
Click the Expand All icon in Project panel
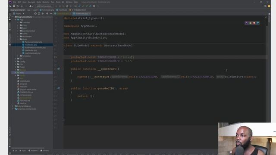pos(39,13)
